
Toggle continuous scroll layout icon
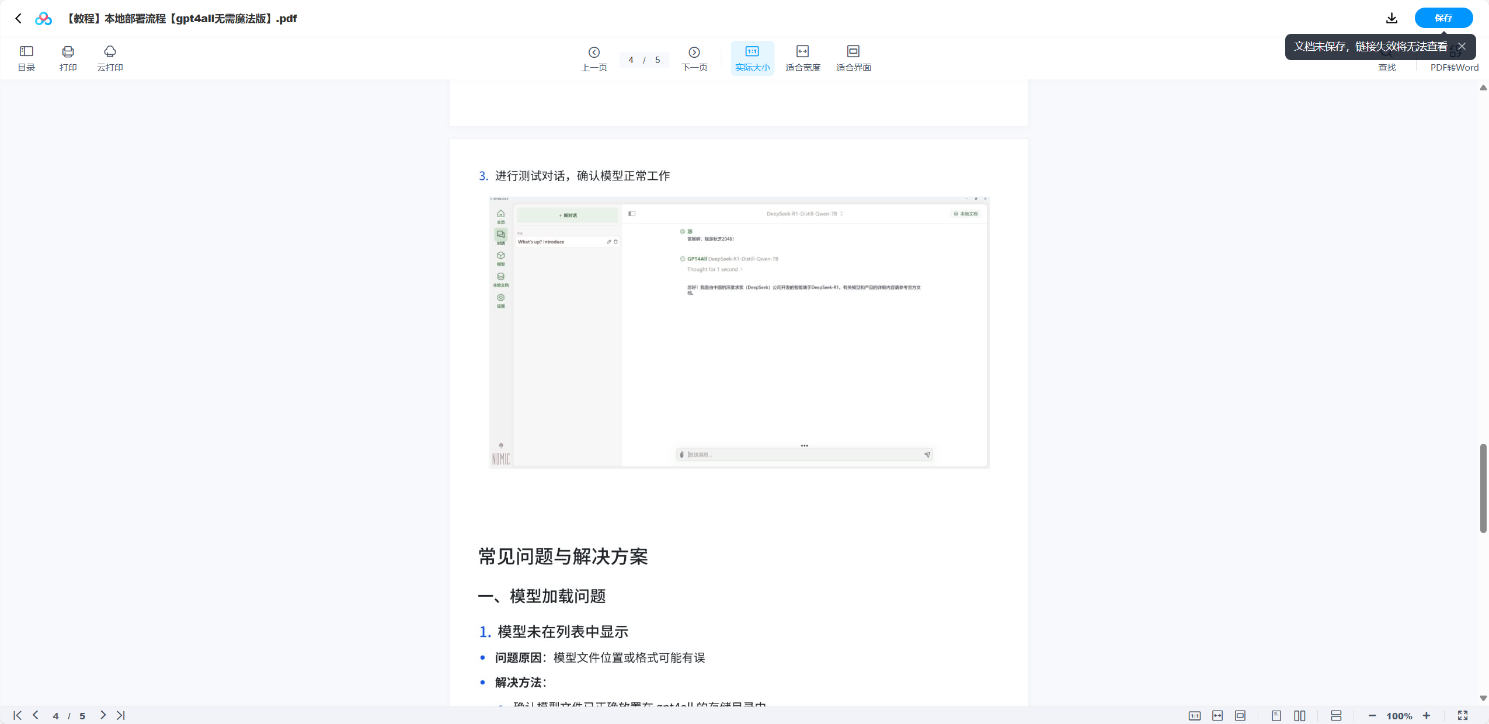point(1336,716)
